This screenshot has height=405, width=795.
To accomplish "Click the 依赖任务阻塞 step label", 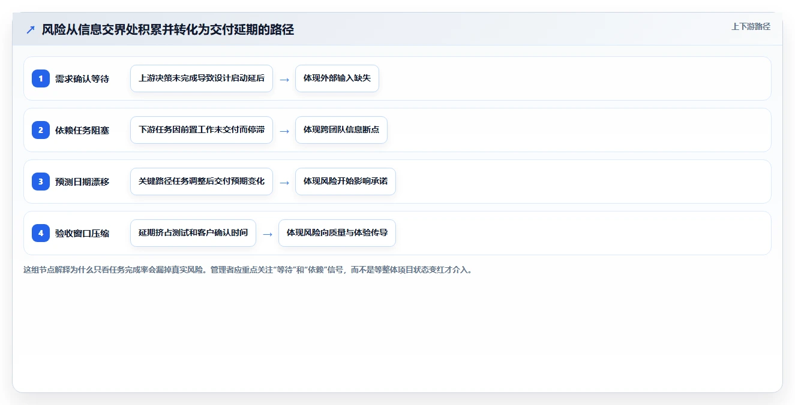I will tap(82, 130).
